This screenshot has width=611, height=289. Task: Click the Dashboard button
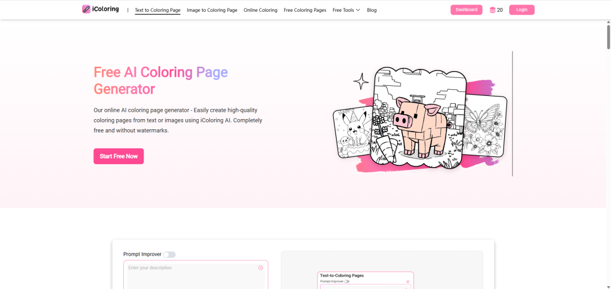click(466, 10)
